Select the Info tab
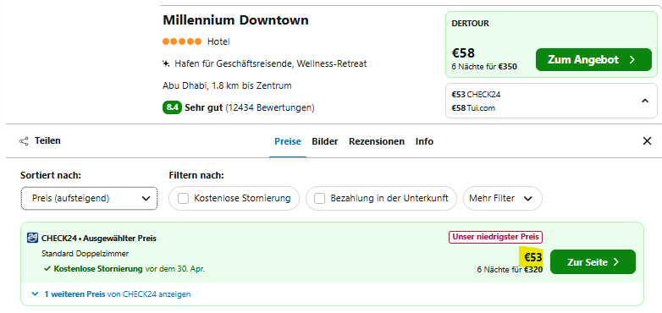The height and width of the screenshot is (313, 662). tap(424, 141)
